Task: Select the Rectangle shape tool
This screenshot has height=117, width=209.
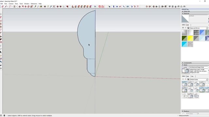Action: coord(14,6)
